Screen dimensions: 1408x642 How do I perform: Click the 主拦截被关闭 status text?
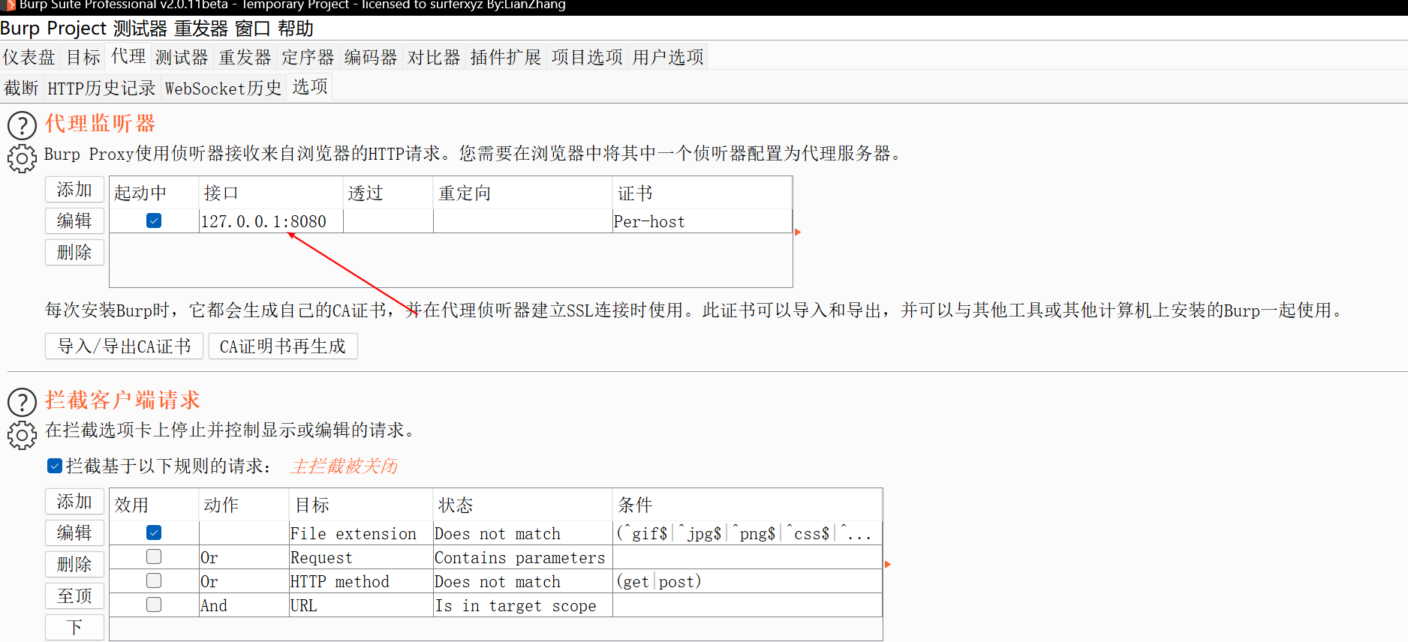click(344, 466)
